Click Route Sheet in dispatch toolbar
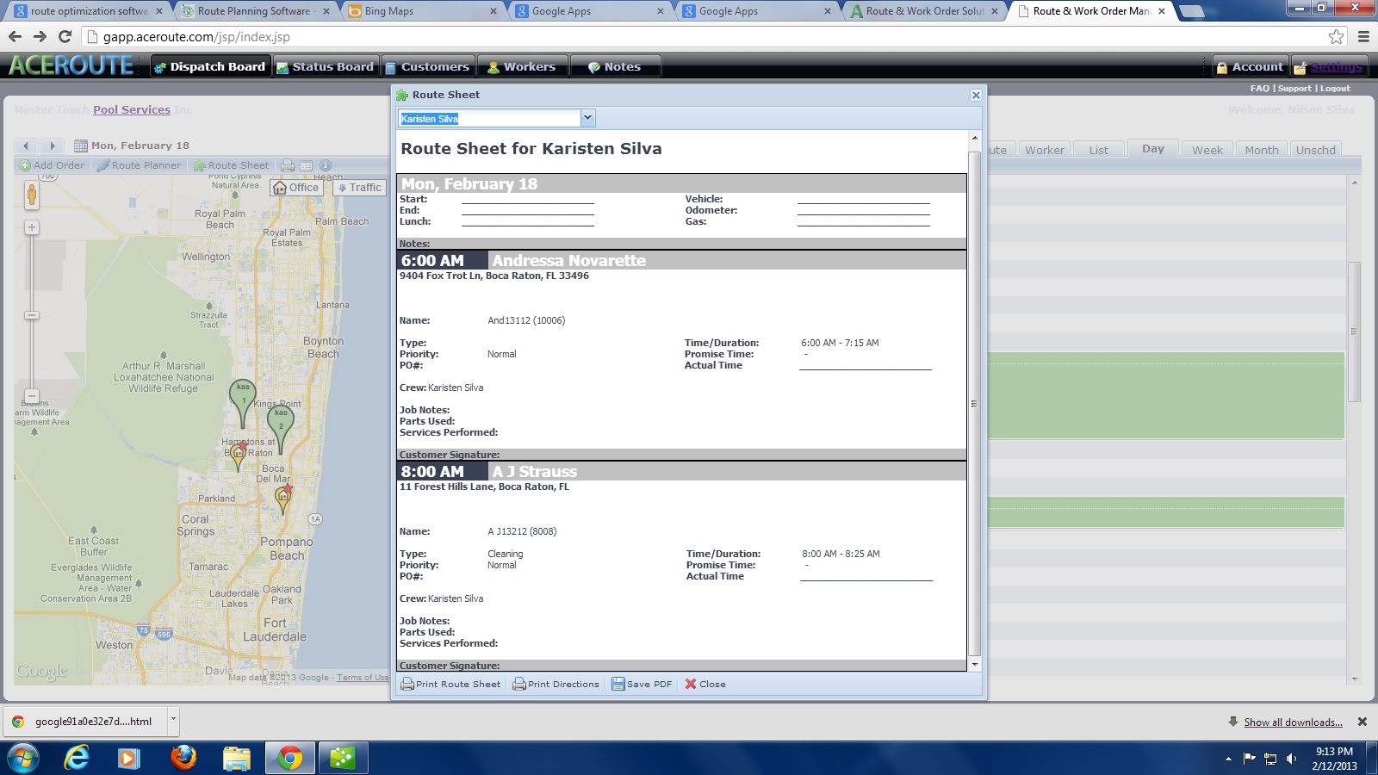 [x=231, y=165]
